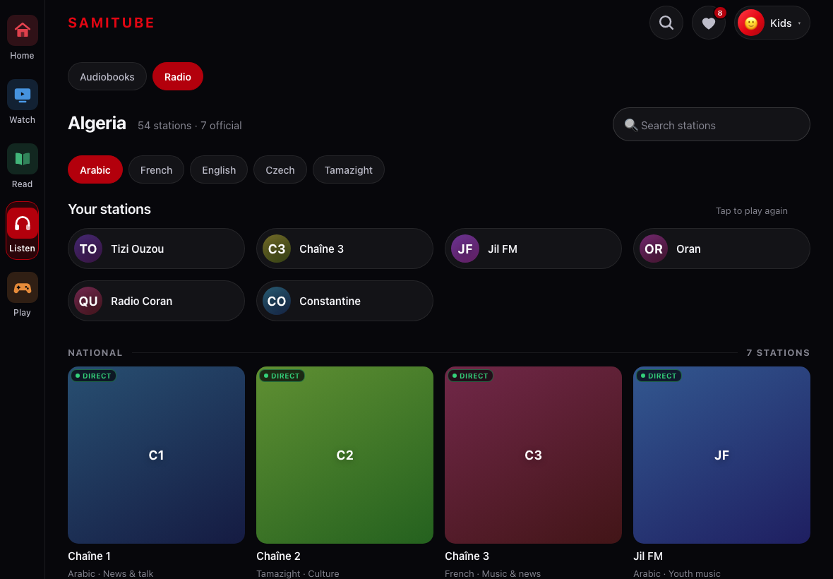Open the maroon Chaîne 3 card thumbnail
The height and width of the screenshot is (579, 833).
tap(533, 455)
